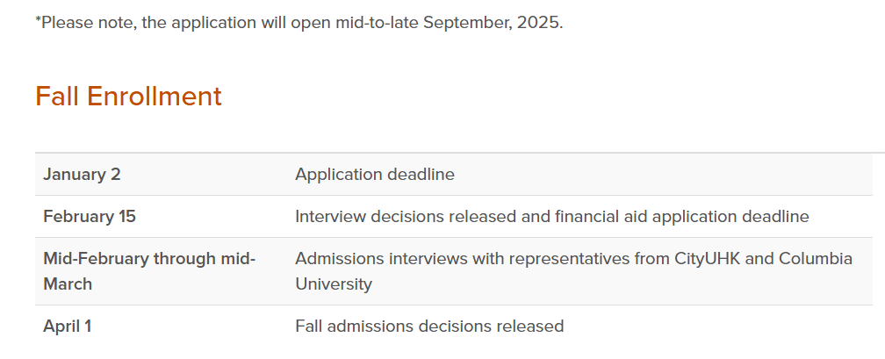The height and width of the screenshot is (359, 885).
Task: Click Fall admissions decisions released text
Action: (429, 327)
